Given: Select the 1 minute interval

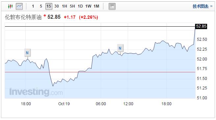Looking at the screenshot, I should pyautogui.click(x=33, y=6).
